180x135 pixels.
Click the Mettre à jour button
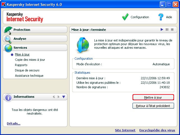[153, 97]
